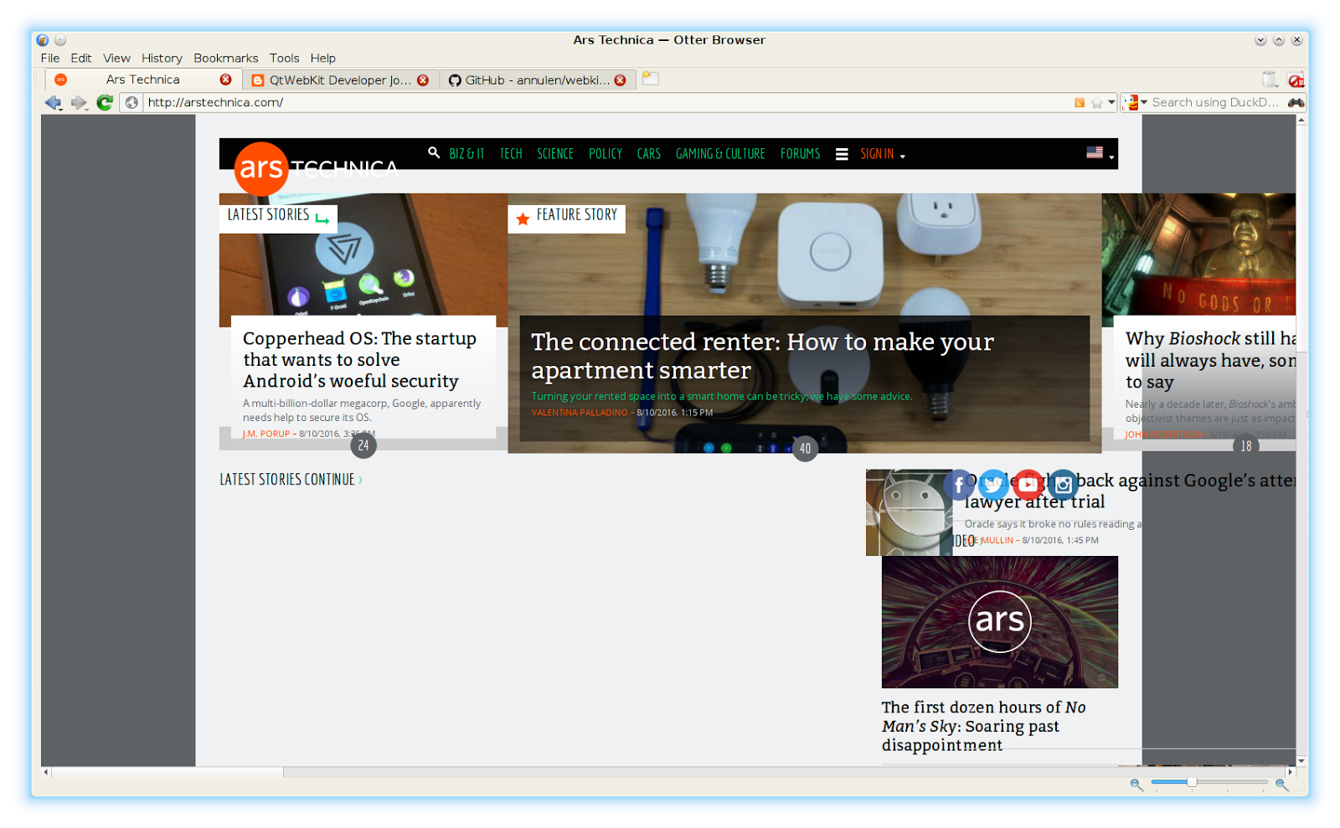Go forward using the grey arrow

[79, 102]
